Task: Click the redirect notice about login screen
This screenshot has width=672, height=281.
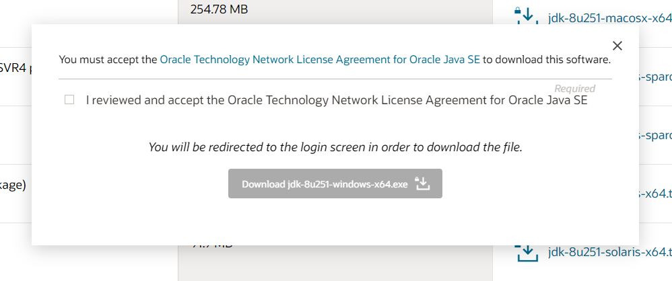Action: pos(335,147)
